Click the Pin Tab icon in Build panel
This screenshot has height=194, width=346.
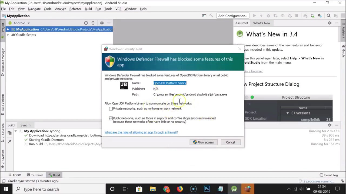click(9, 141)
